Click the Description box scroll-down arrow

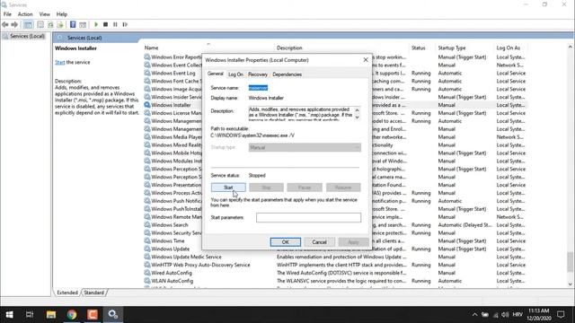(358, 118)
